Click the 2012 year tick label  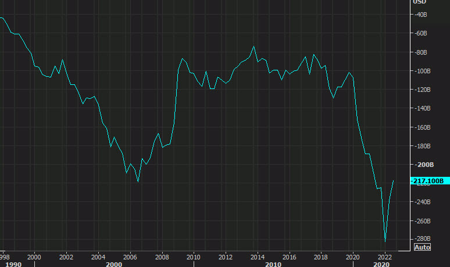tap(225, 257)
